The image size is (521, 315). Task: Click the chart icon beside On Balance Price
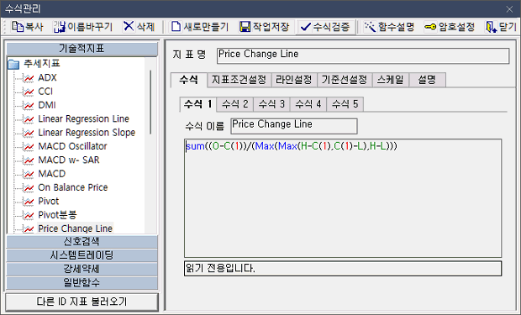29,187
